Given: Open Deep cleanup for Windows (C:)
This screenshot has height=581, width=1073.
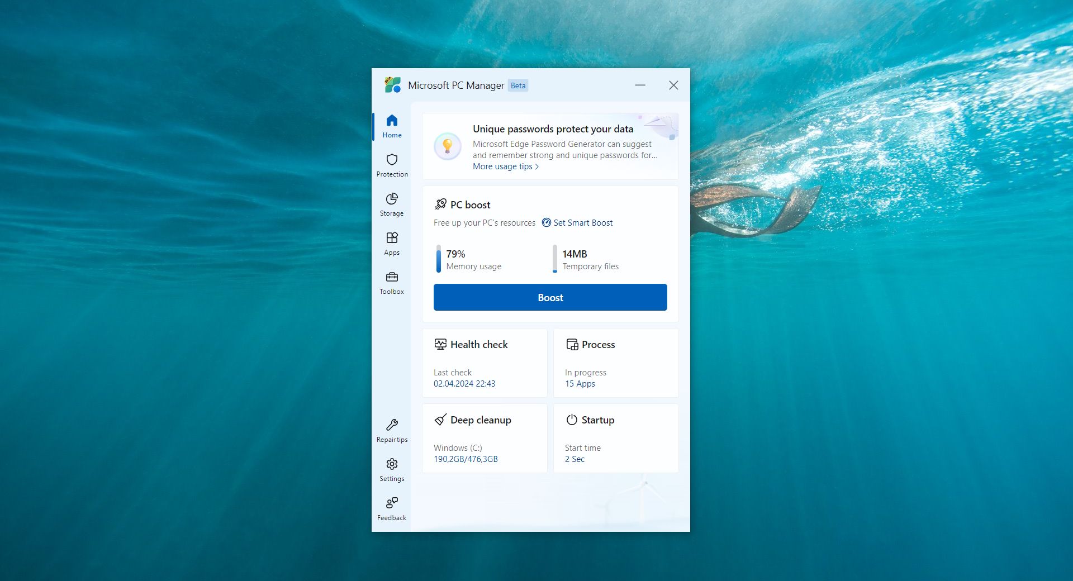Looking at the screenshot, I should point(485,438).
